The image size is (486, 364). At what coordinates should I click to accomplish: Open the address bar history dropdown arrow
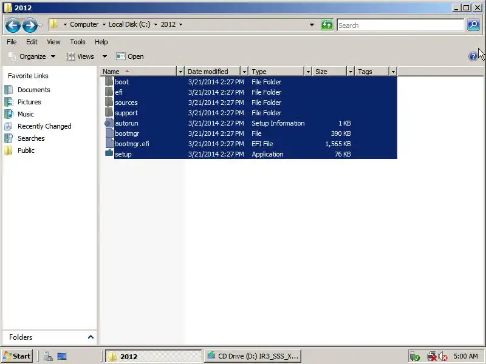pyautogui.click(x=312, y=25)
